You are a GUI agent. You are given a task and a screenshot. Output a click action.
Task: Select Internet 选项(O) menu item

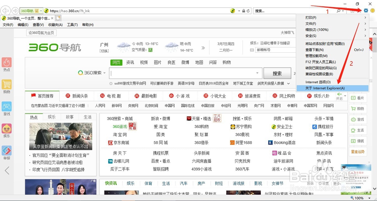333,82
